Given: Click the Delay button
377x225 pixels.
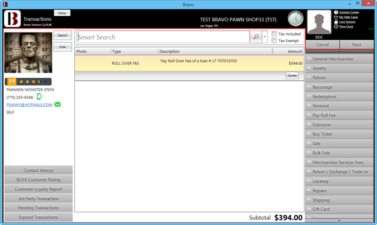Looking at the screenshot, I should (x=62, y=13).
